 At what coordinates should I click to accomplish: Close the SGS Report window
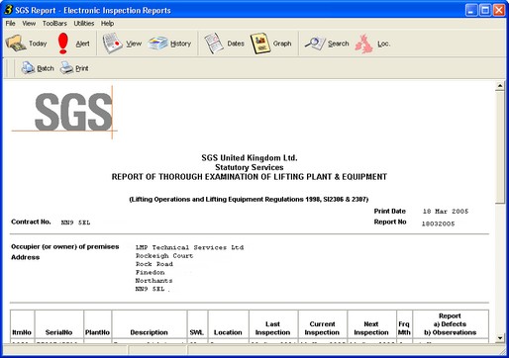pos(499,10)
